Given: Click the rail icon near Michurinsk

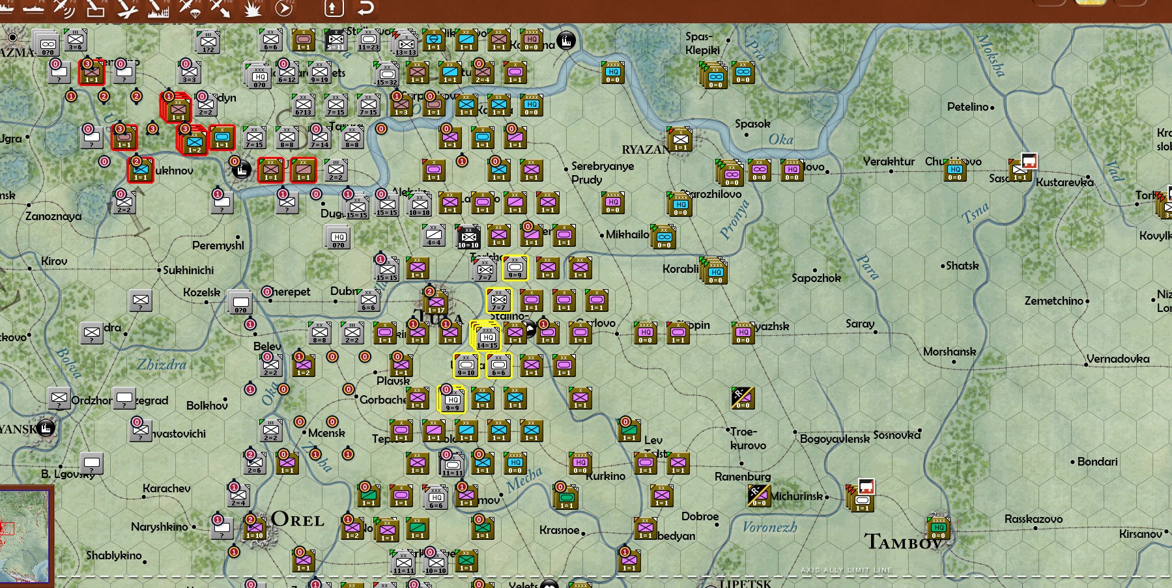Looking at the screenshot, I should pos(866,486).
